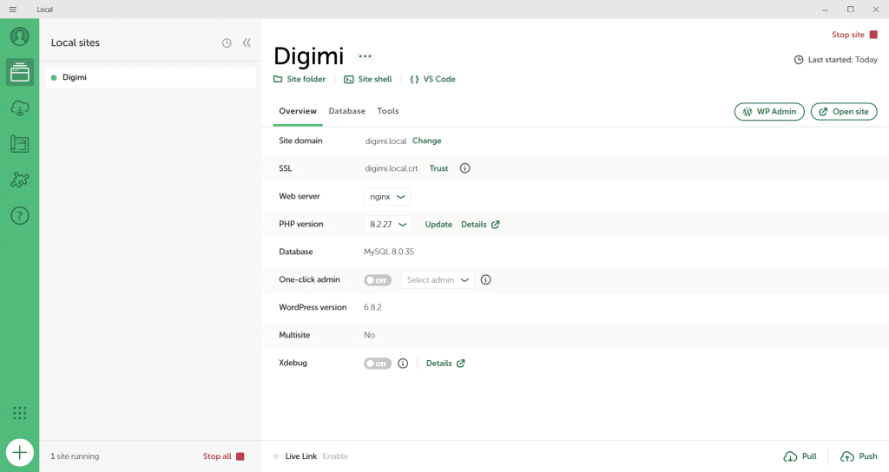889x472 pixels.
Task: Open the PHP version 8.2.27 dropdown
Action: click(388, 225)
